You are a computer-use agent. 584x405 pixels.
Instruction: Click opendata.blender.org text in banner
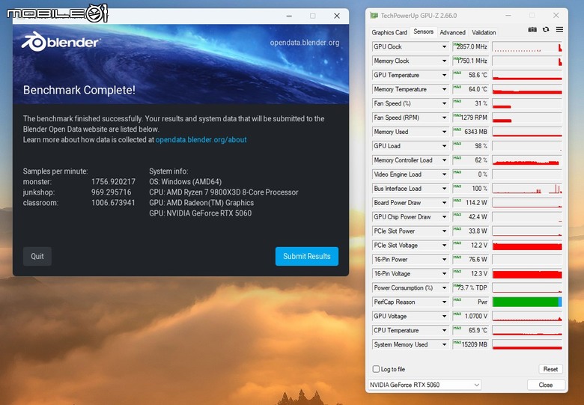tap(305, 43)
